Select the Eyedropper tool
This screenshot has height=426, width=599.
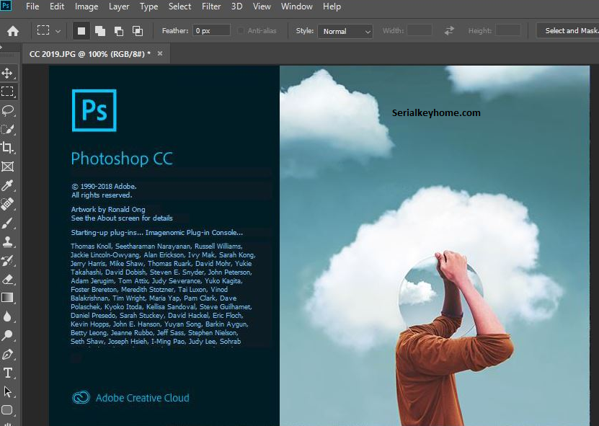pyautogui.click(x=8, y=185)
